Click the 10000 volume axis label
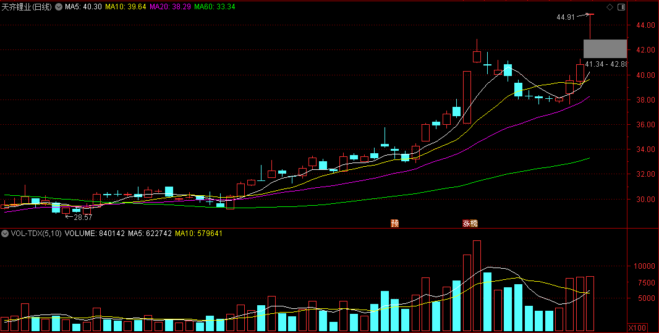Image resolution: width=659 pixels, height=333 pixels. click(644, 266)
